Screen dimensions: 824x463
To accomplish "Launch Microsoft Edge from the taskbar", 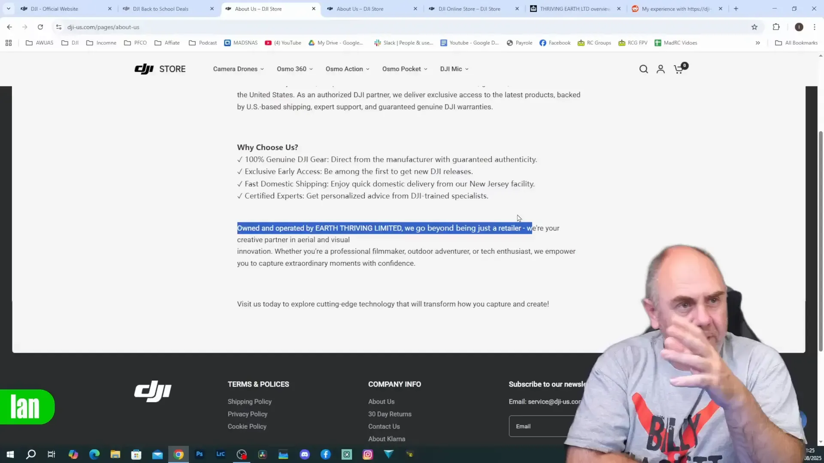I will 94,454.
